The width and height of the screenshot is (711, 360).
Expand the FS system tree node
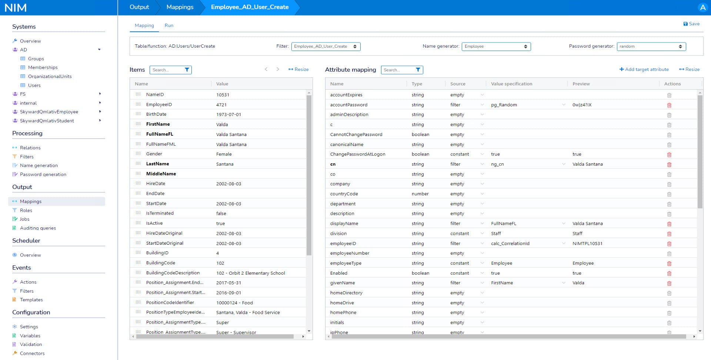100,94
